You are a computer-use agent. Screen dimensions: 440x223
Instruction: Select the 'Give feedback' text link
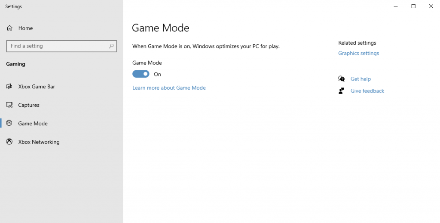click(x=367, y=91)
